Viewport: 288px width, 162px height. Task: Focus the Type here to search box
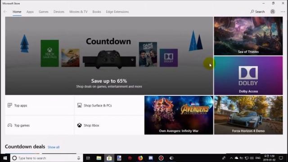(46, 158)
